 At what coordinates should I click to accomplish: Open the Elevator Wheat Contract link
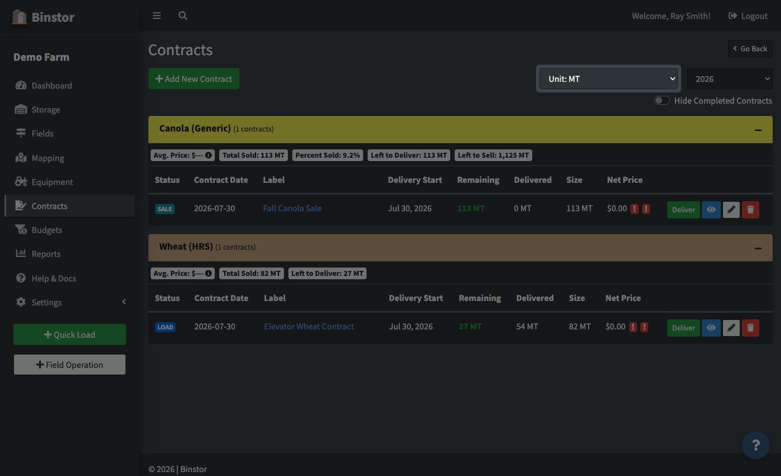[x=309, y=326]
